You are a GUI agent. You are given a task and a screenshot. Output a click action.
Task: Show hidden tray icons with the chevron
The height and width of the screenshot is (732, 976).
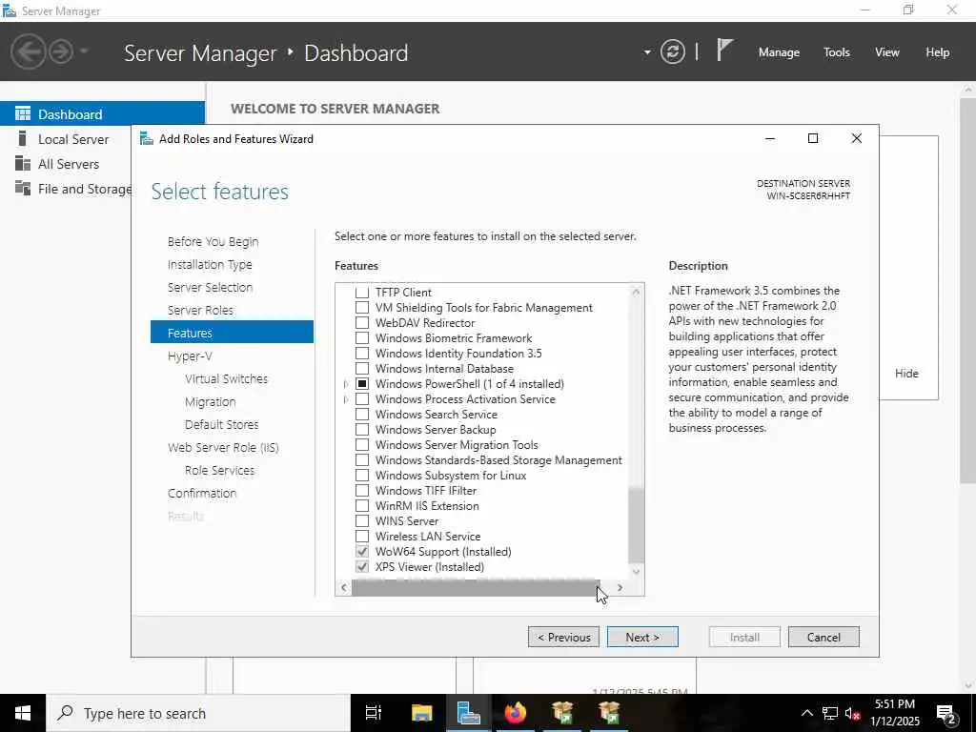[x=806, y=713]
